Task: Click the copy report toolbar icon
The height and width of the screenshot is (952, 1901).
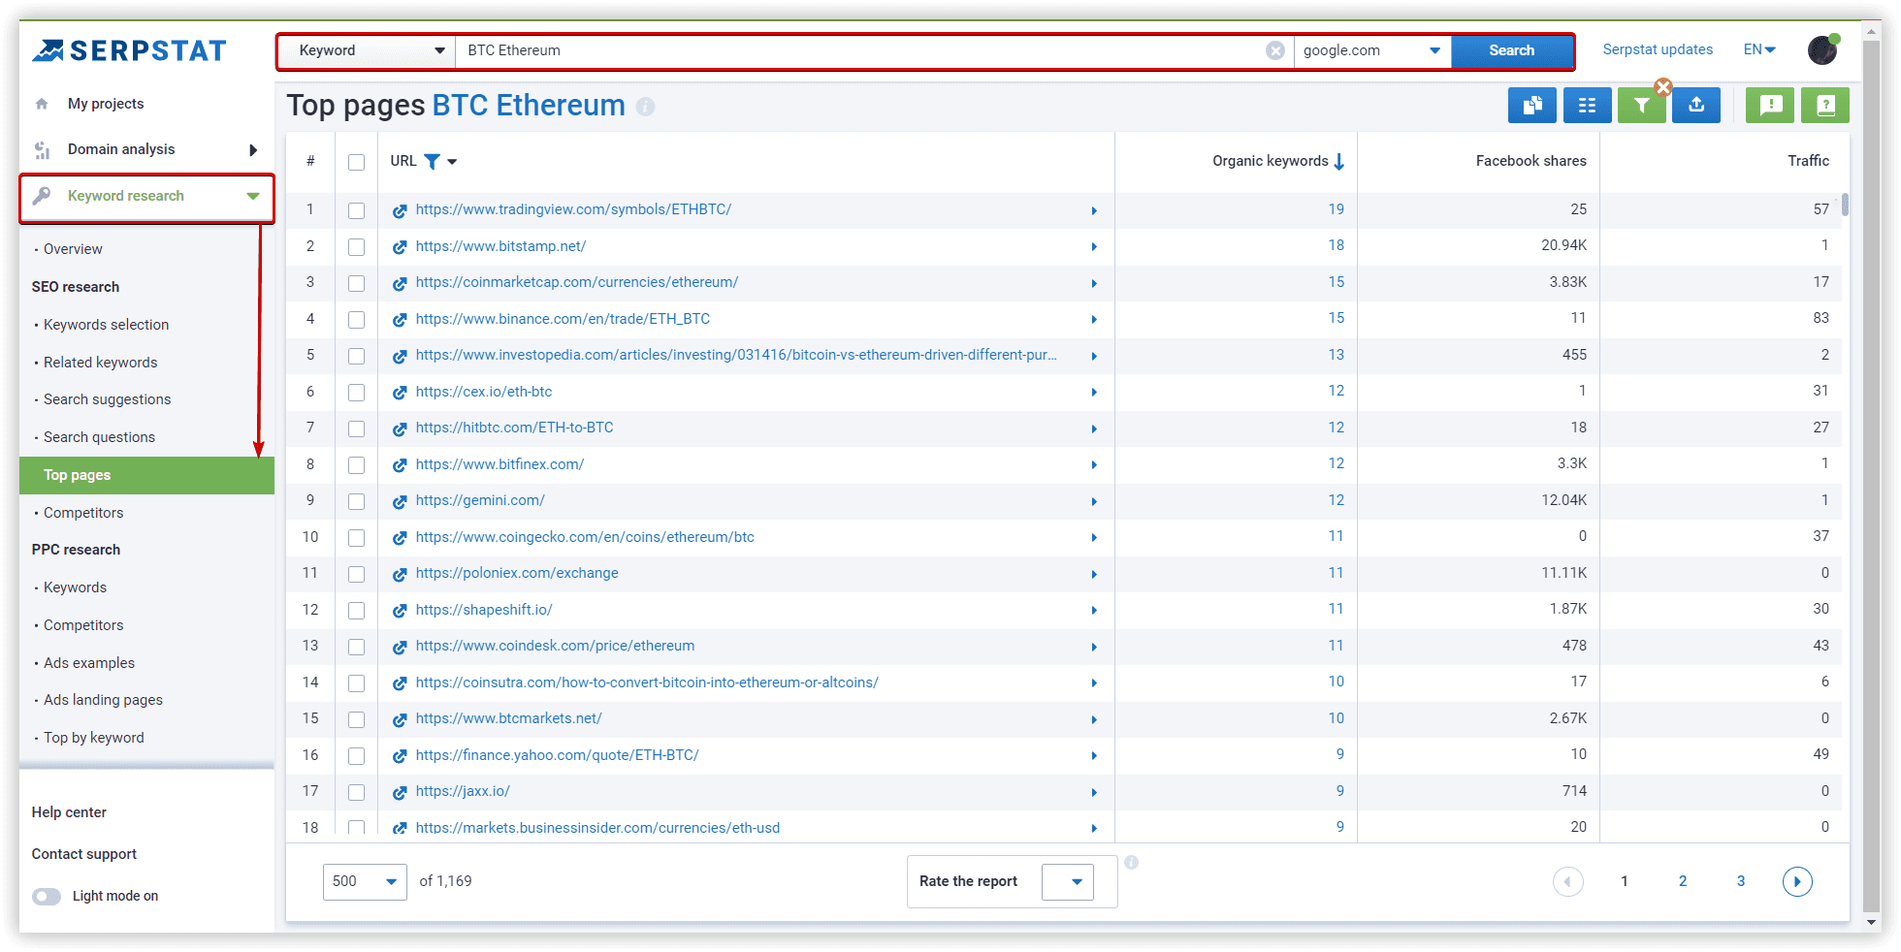Action: (x=1532, y=105)
